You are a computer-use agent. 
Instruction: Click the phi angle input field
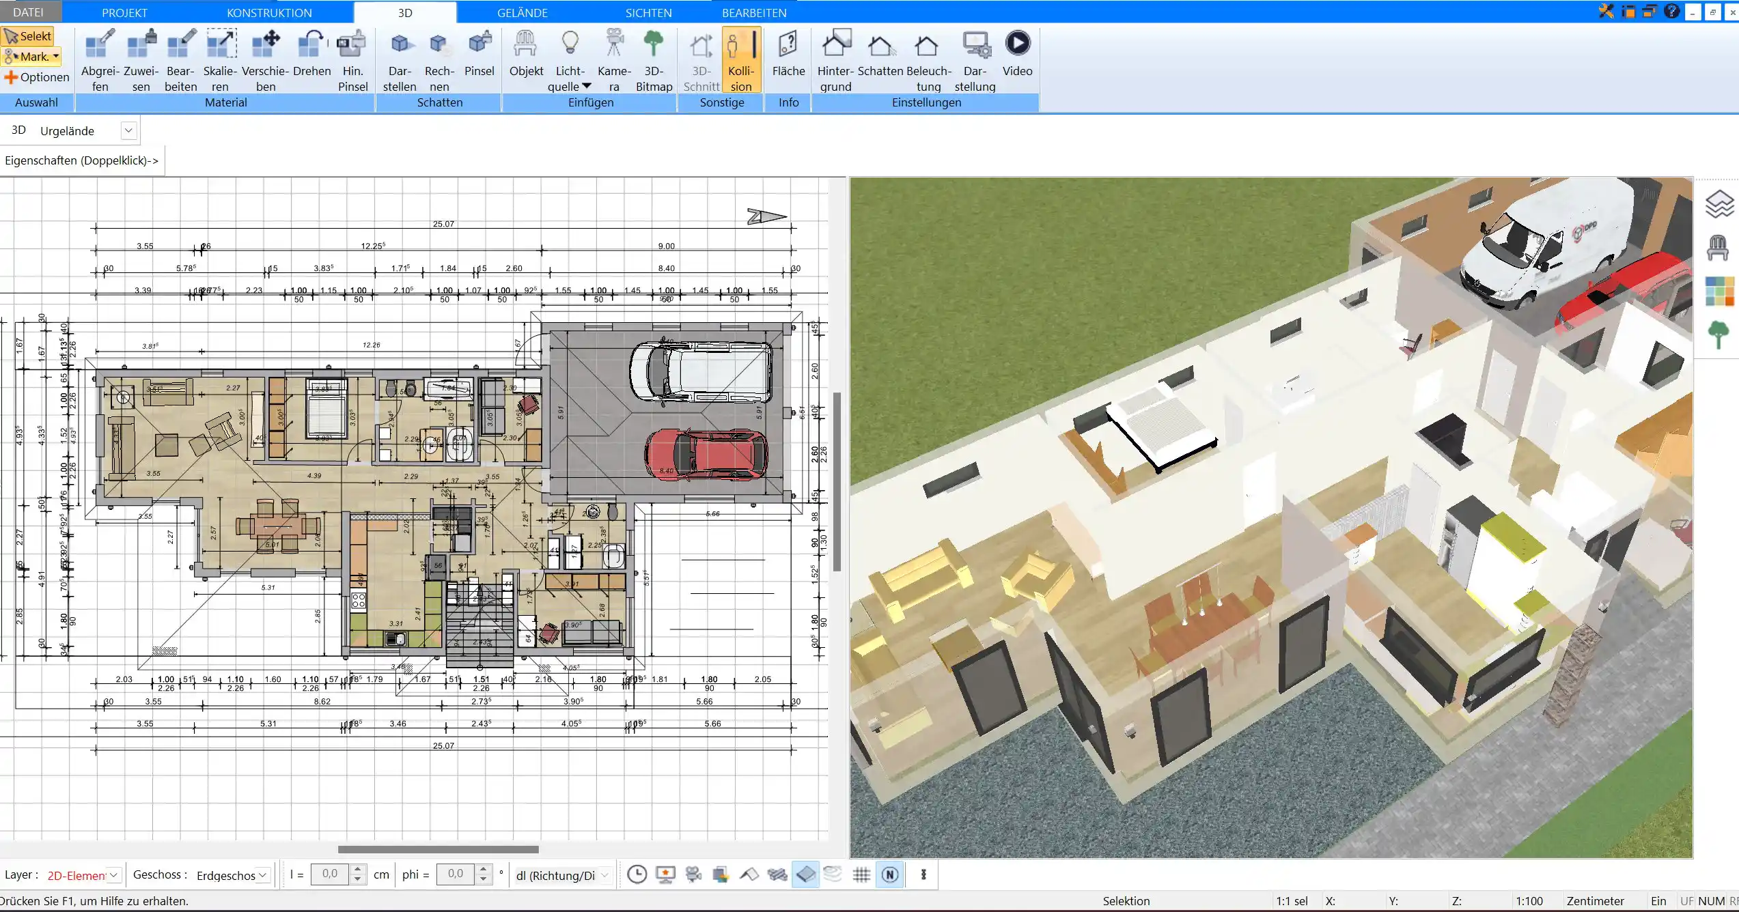coord(456,874)
